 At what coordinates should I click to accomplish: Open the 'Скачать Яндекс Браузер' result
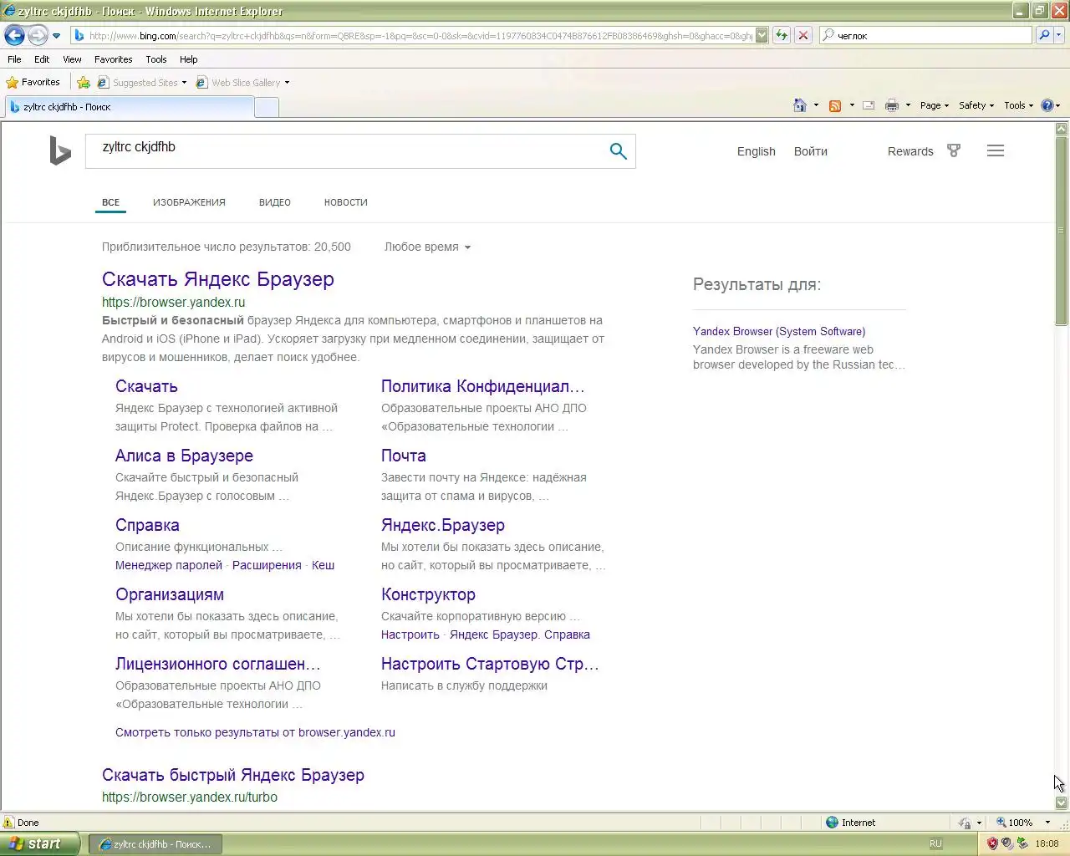point(218,279)
